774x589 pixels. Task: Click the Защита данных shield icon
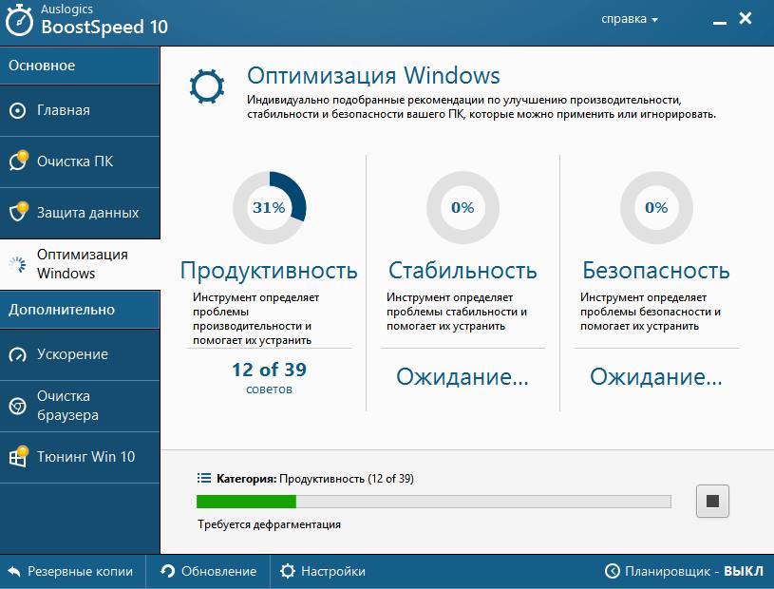click(19, 211)
